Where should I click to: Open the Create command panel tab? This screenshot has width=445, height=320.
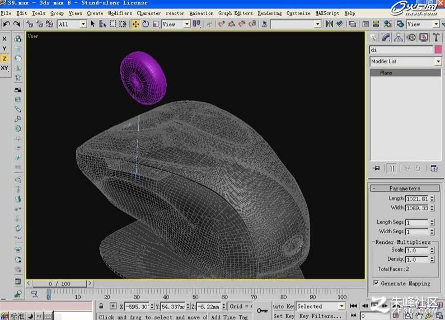click(x=374, y=37)
